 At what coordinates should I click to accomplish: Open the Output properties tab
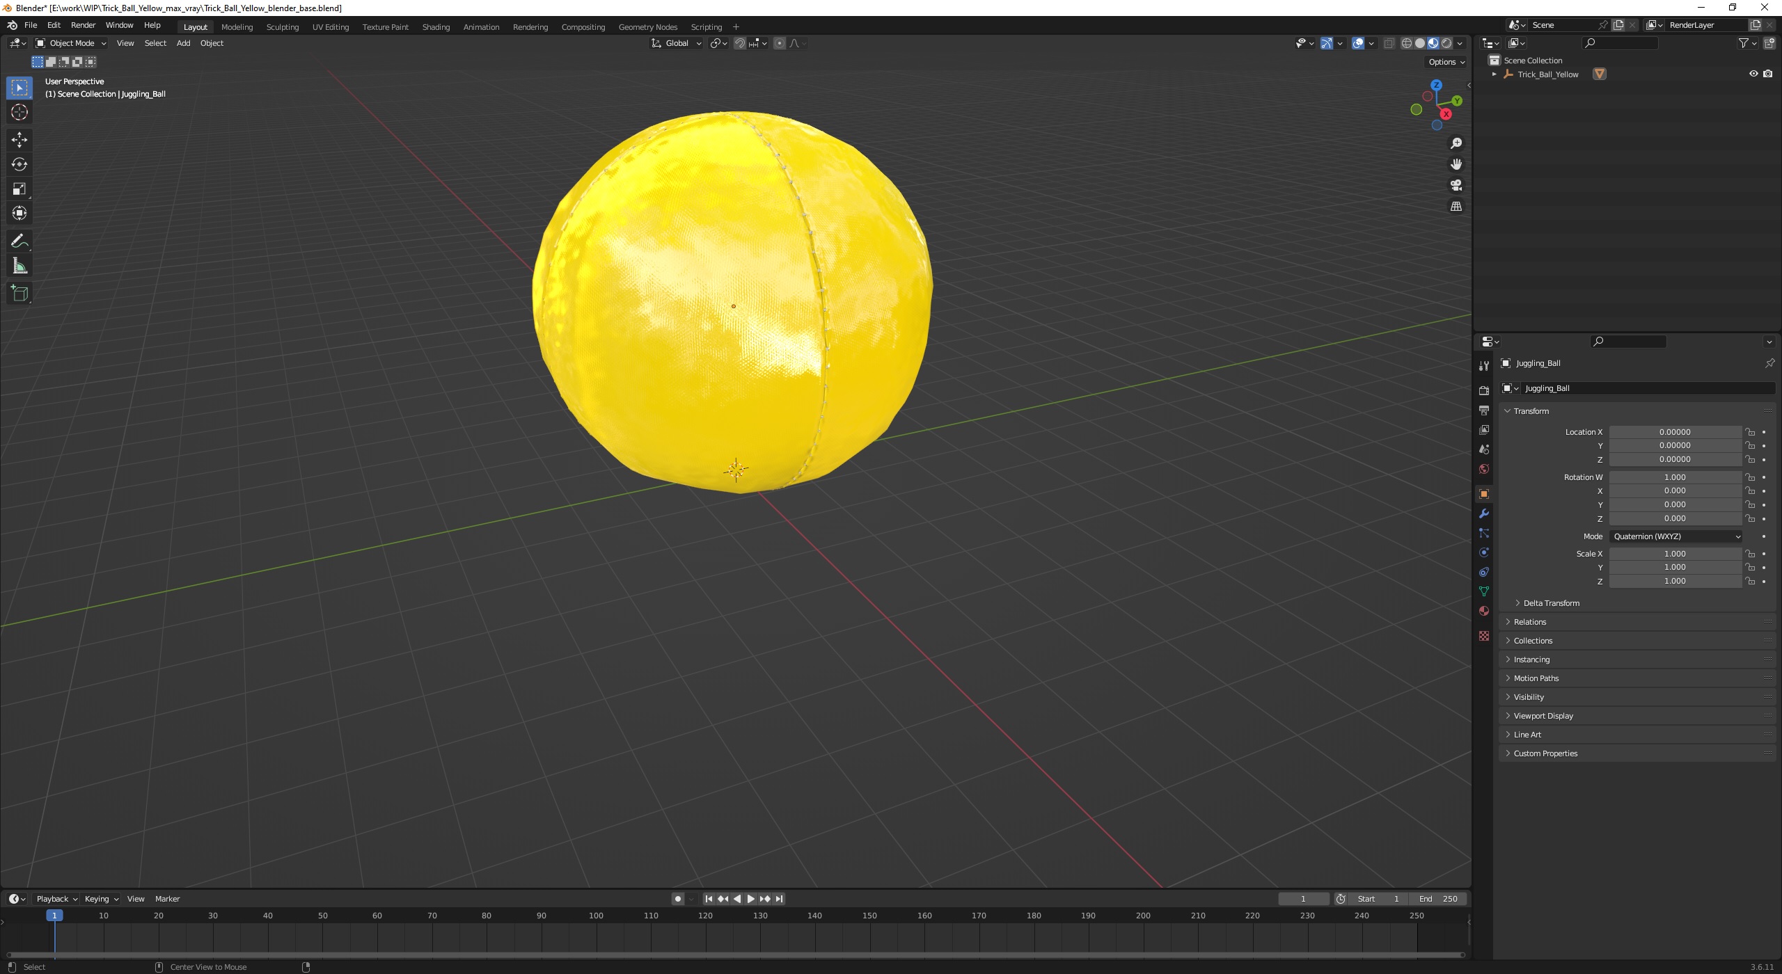(1484, 410)
